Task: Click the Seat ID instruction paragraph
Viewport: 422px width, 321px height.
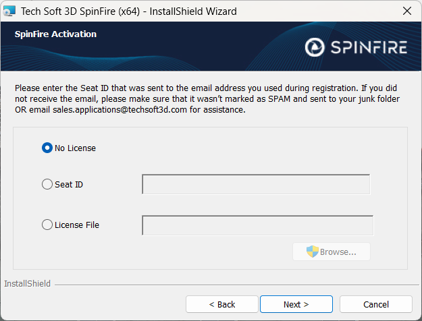Action: (x=209, y=99)
